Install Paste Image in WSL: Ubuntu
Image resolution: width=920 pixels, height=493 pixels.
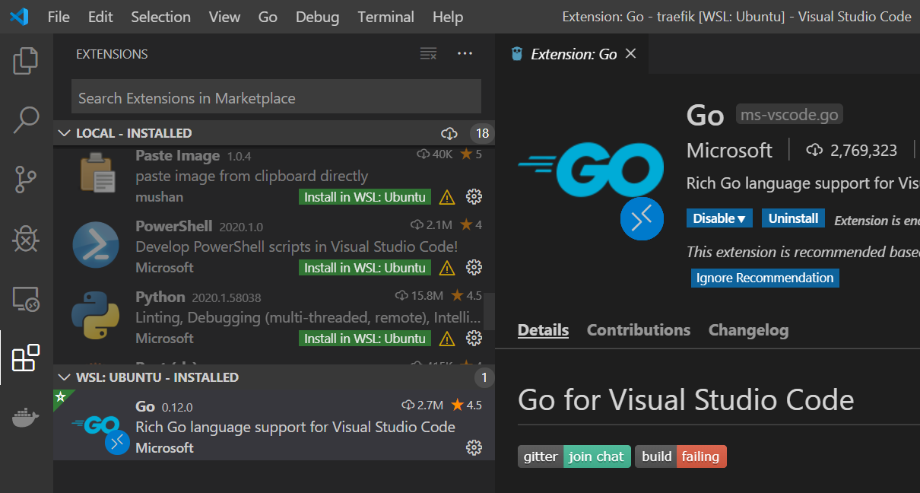click(x=364, y=197)
